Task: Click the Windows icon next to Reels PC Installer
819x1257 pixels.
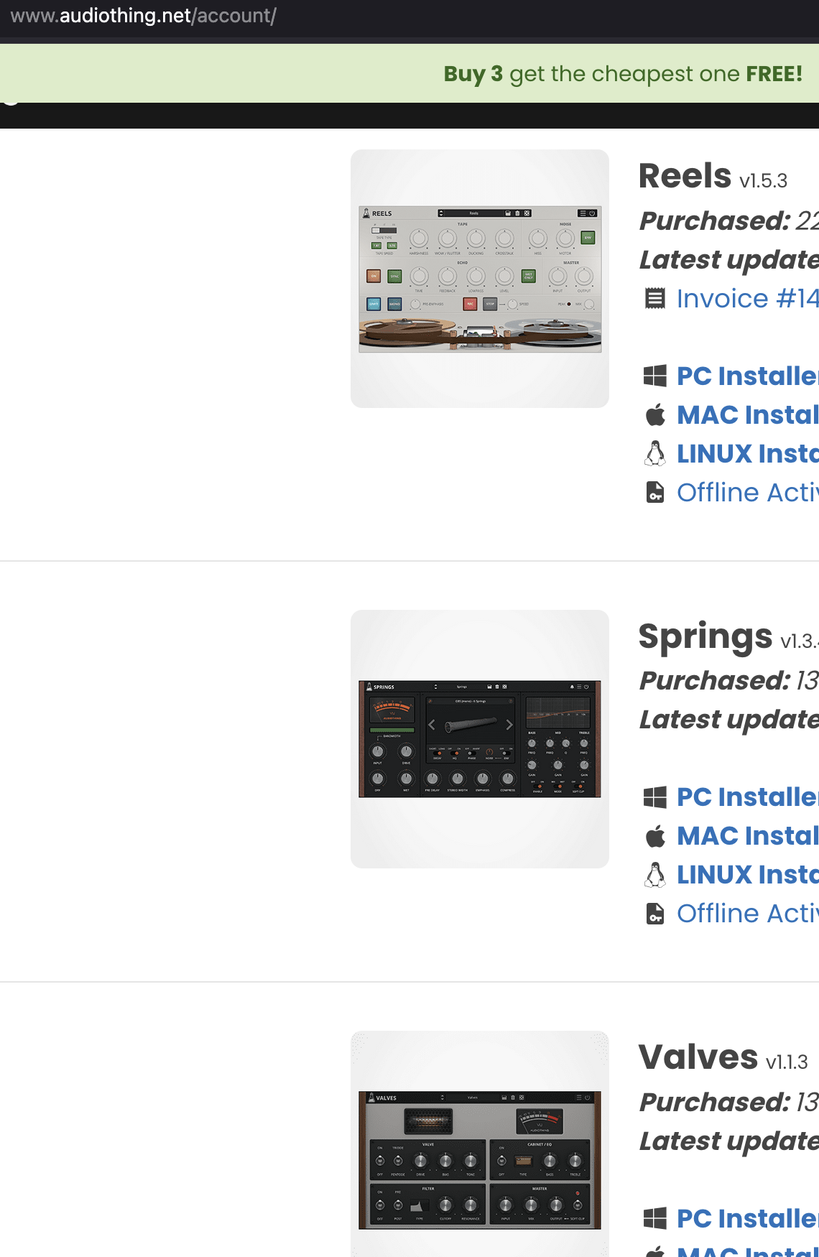Action: [x=656, y=376]
